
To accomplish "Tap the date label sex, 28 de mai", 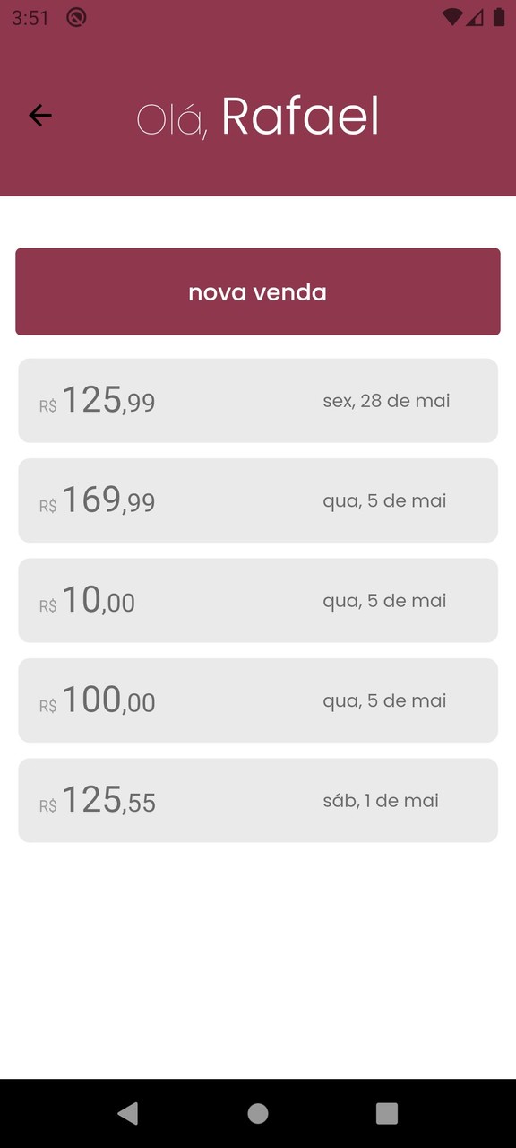I will point(385,401).
